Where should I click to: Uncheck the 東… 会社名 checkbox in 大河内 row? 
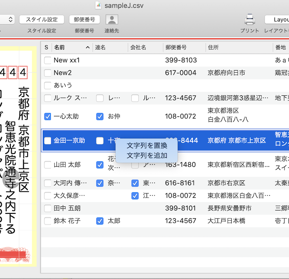[135, 183]
